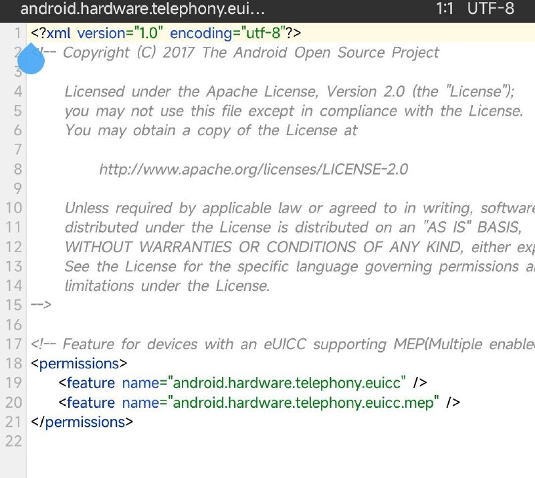Image resolution: width=535 pixels, height=478 pixels.
Task: Tap the "android.hardware.telephony.euicc.mep" attribute value
Action: pos(305,402)
